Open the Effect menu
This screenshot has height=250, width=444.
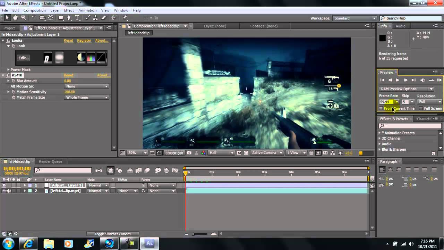(69, 10)
